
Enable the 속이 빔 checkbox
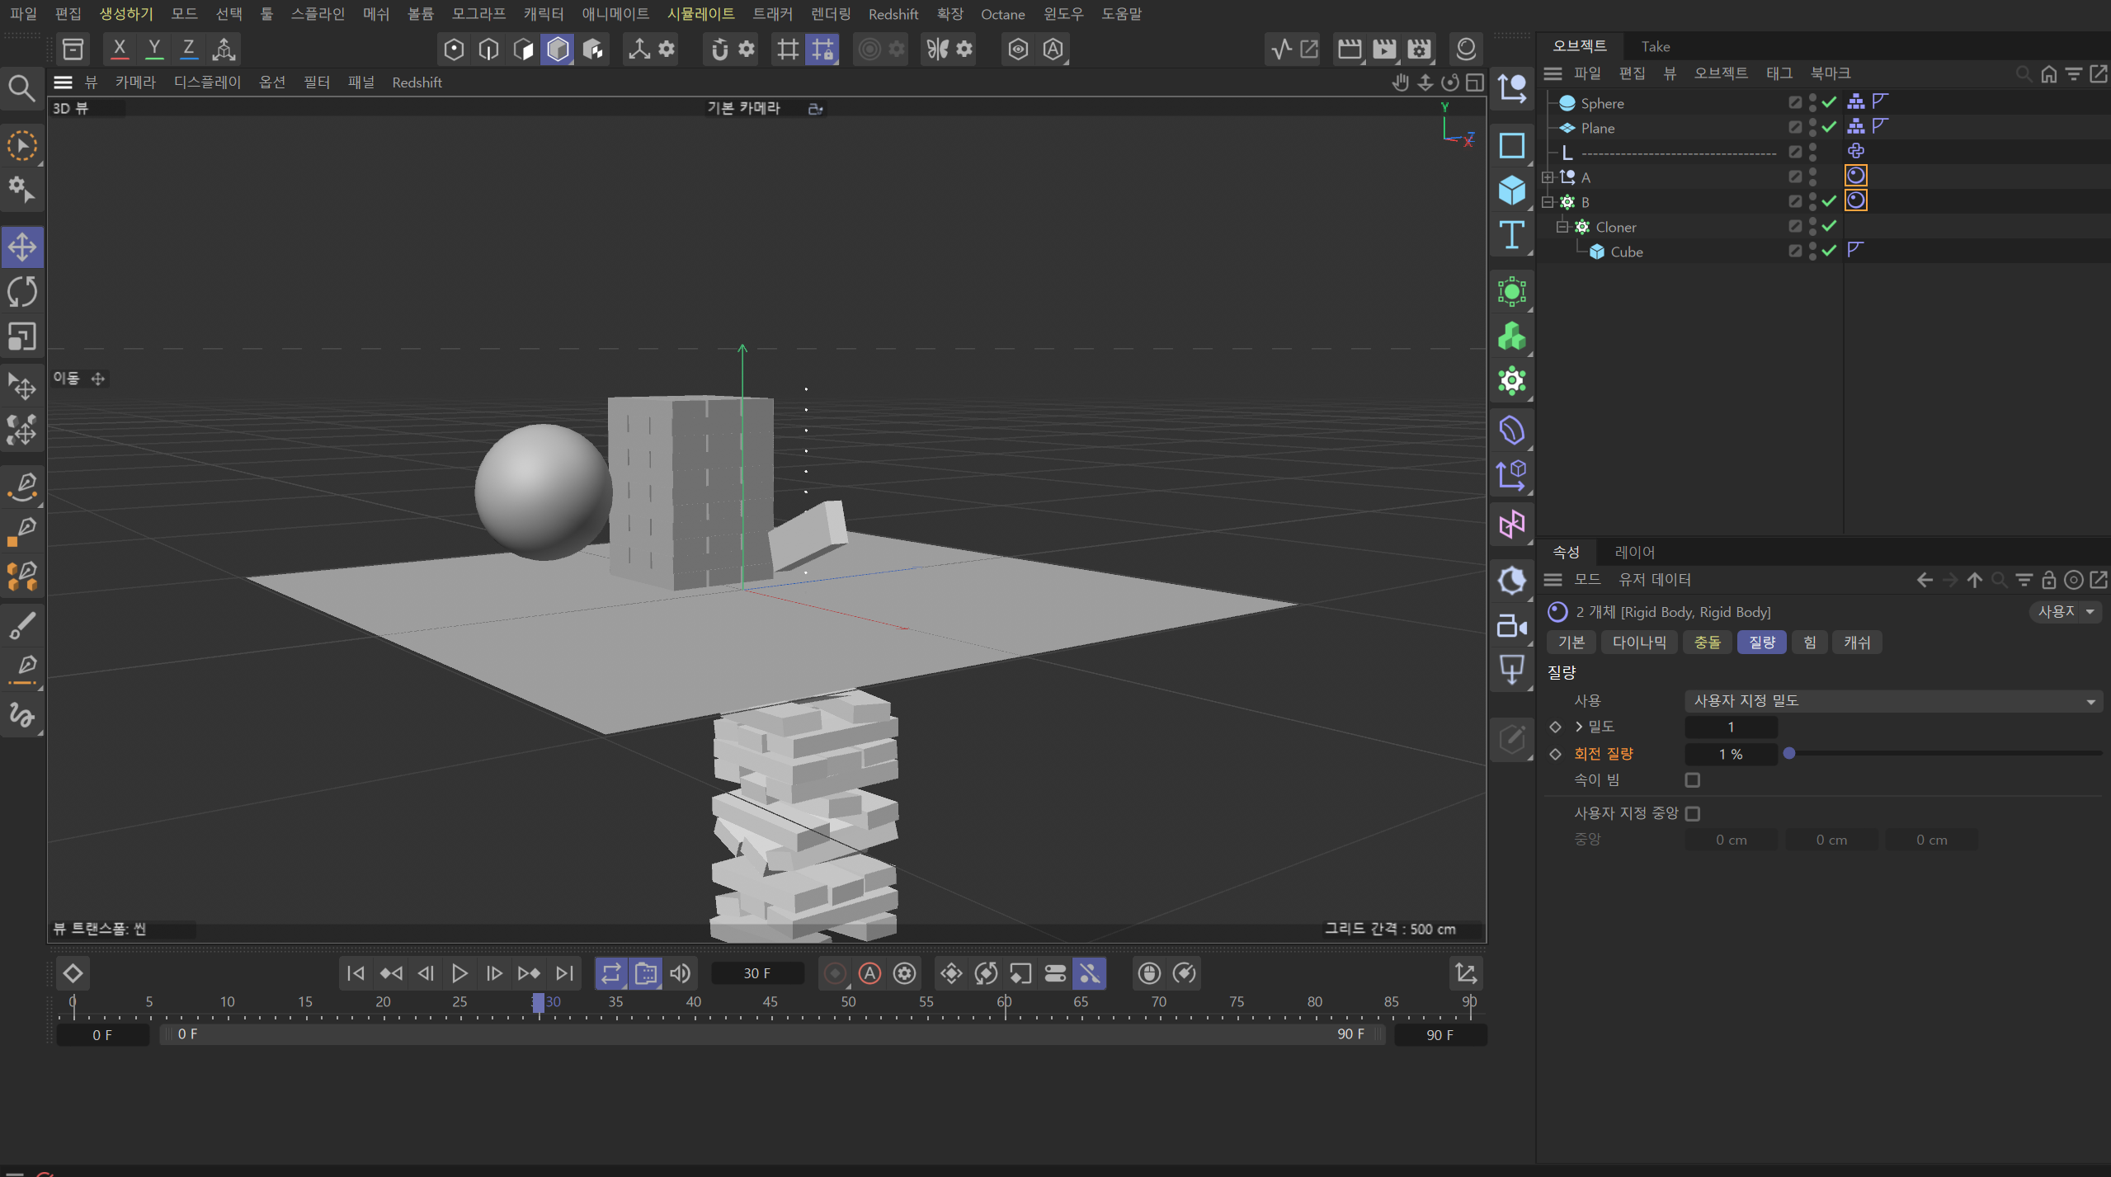1693,779
